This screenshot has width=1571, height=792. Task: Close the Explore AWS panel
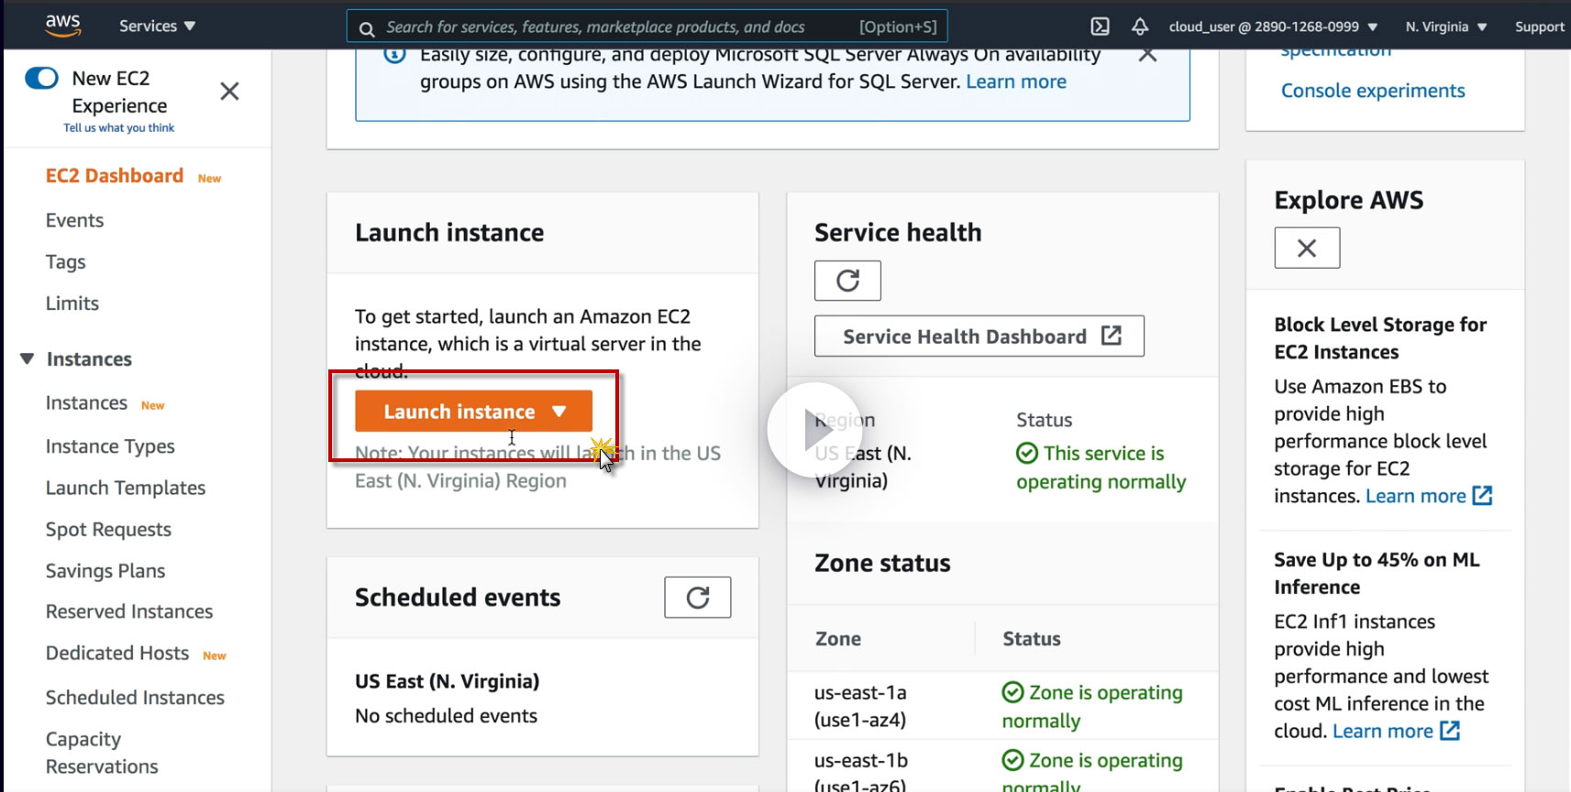[1307, 247]
